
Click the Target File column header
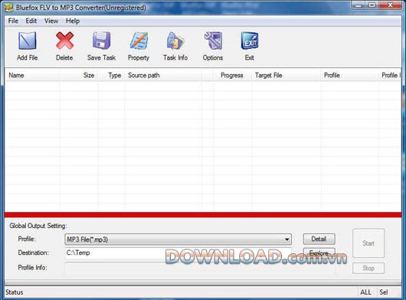click(x=286, y=75)
